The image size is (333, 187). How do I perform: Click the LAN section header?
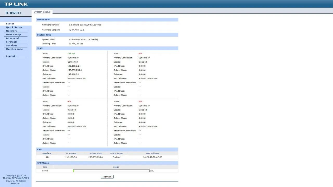point(107,149)
